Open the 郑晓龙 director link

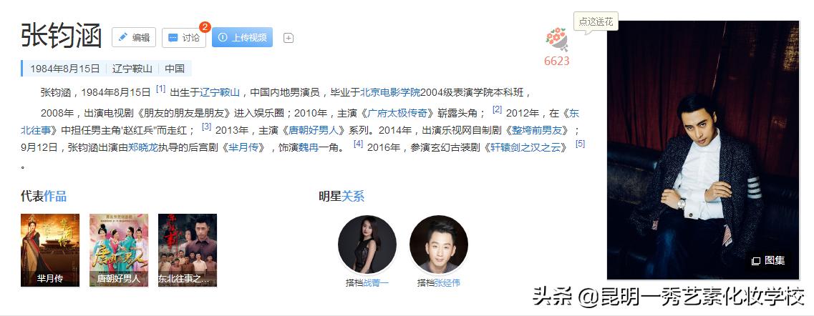142,148
